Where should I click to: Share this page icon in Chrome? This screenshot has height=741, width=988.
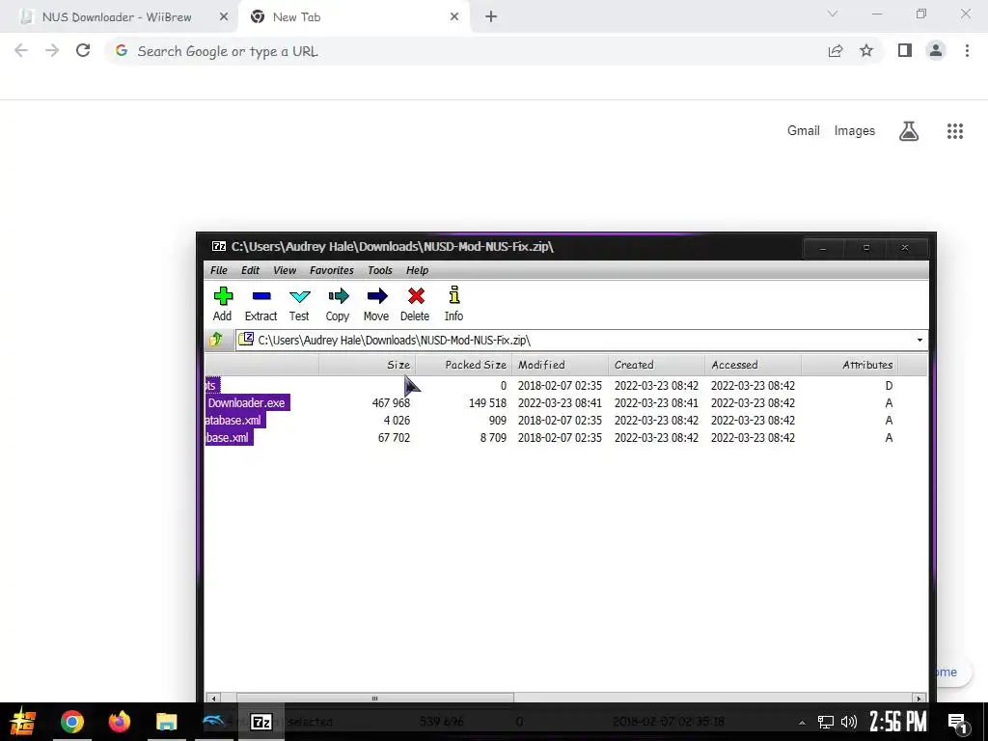pos(836,50)
